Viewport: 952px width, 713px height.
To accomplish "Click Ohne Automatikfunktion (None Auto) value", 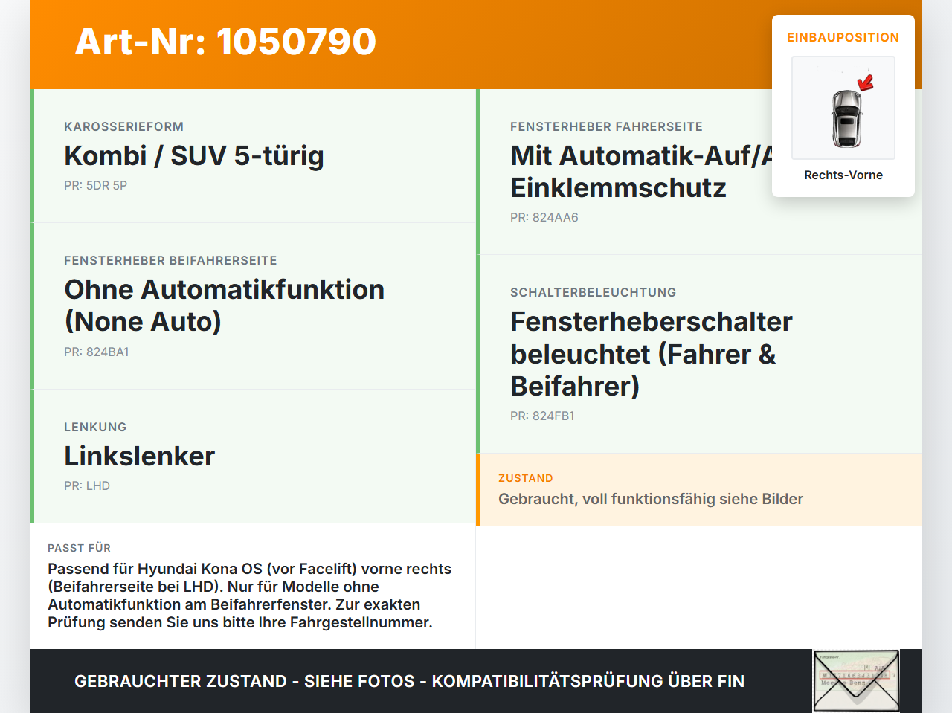I will coord(224,305).
